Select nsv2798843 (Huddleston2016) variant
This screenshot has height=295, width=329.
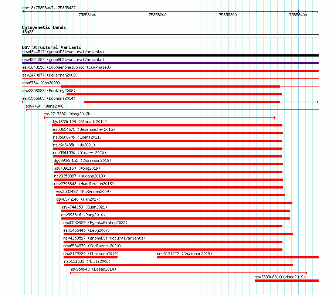[x=84, y=184]
